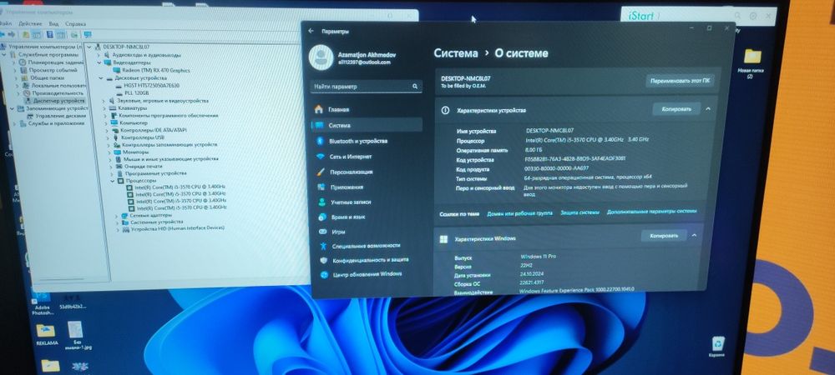Click the forward arrow in Управление компьютером toolbar
835x375 pixels.
[11, 34]
